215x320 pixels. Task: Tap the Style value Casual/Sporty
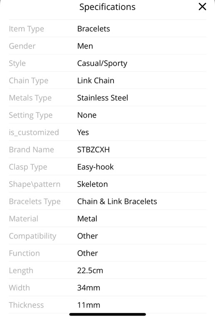click(102, 64)
